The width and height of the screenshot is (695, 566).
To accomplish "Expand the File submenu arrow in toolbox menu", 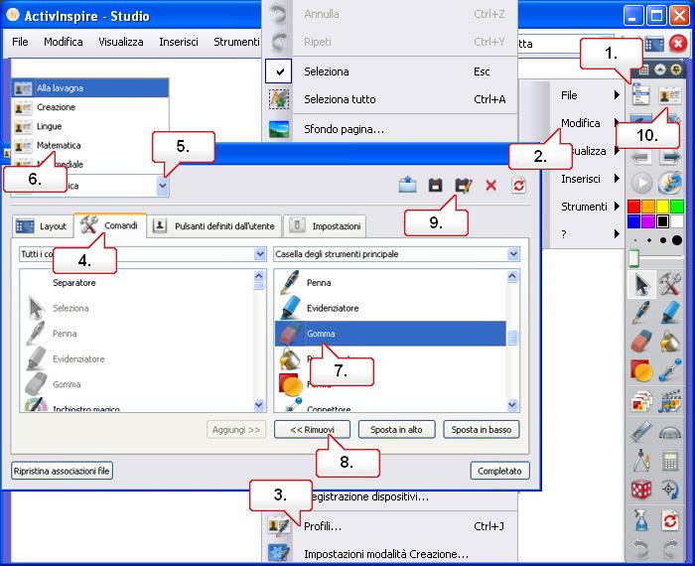I will point(617,95).
